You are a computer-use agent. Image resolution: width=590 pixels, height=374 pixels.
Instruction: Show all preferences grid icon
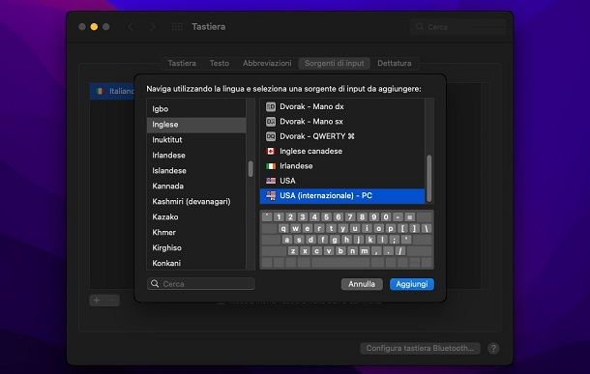tap(177, 27)
